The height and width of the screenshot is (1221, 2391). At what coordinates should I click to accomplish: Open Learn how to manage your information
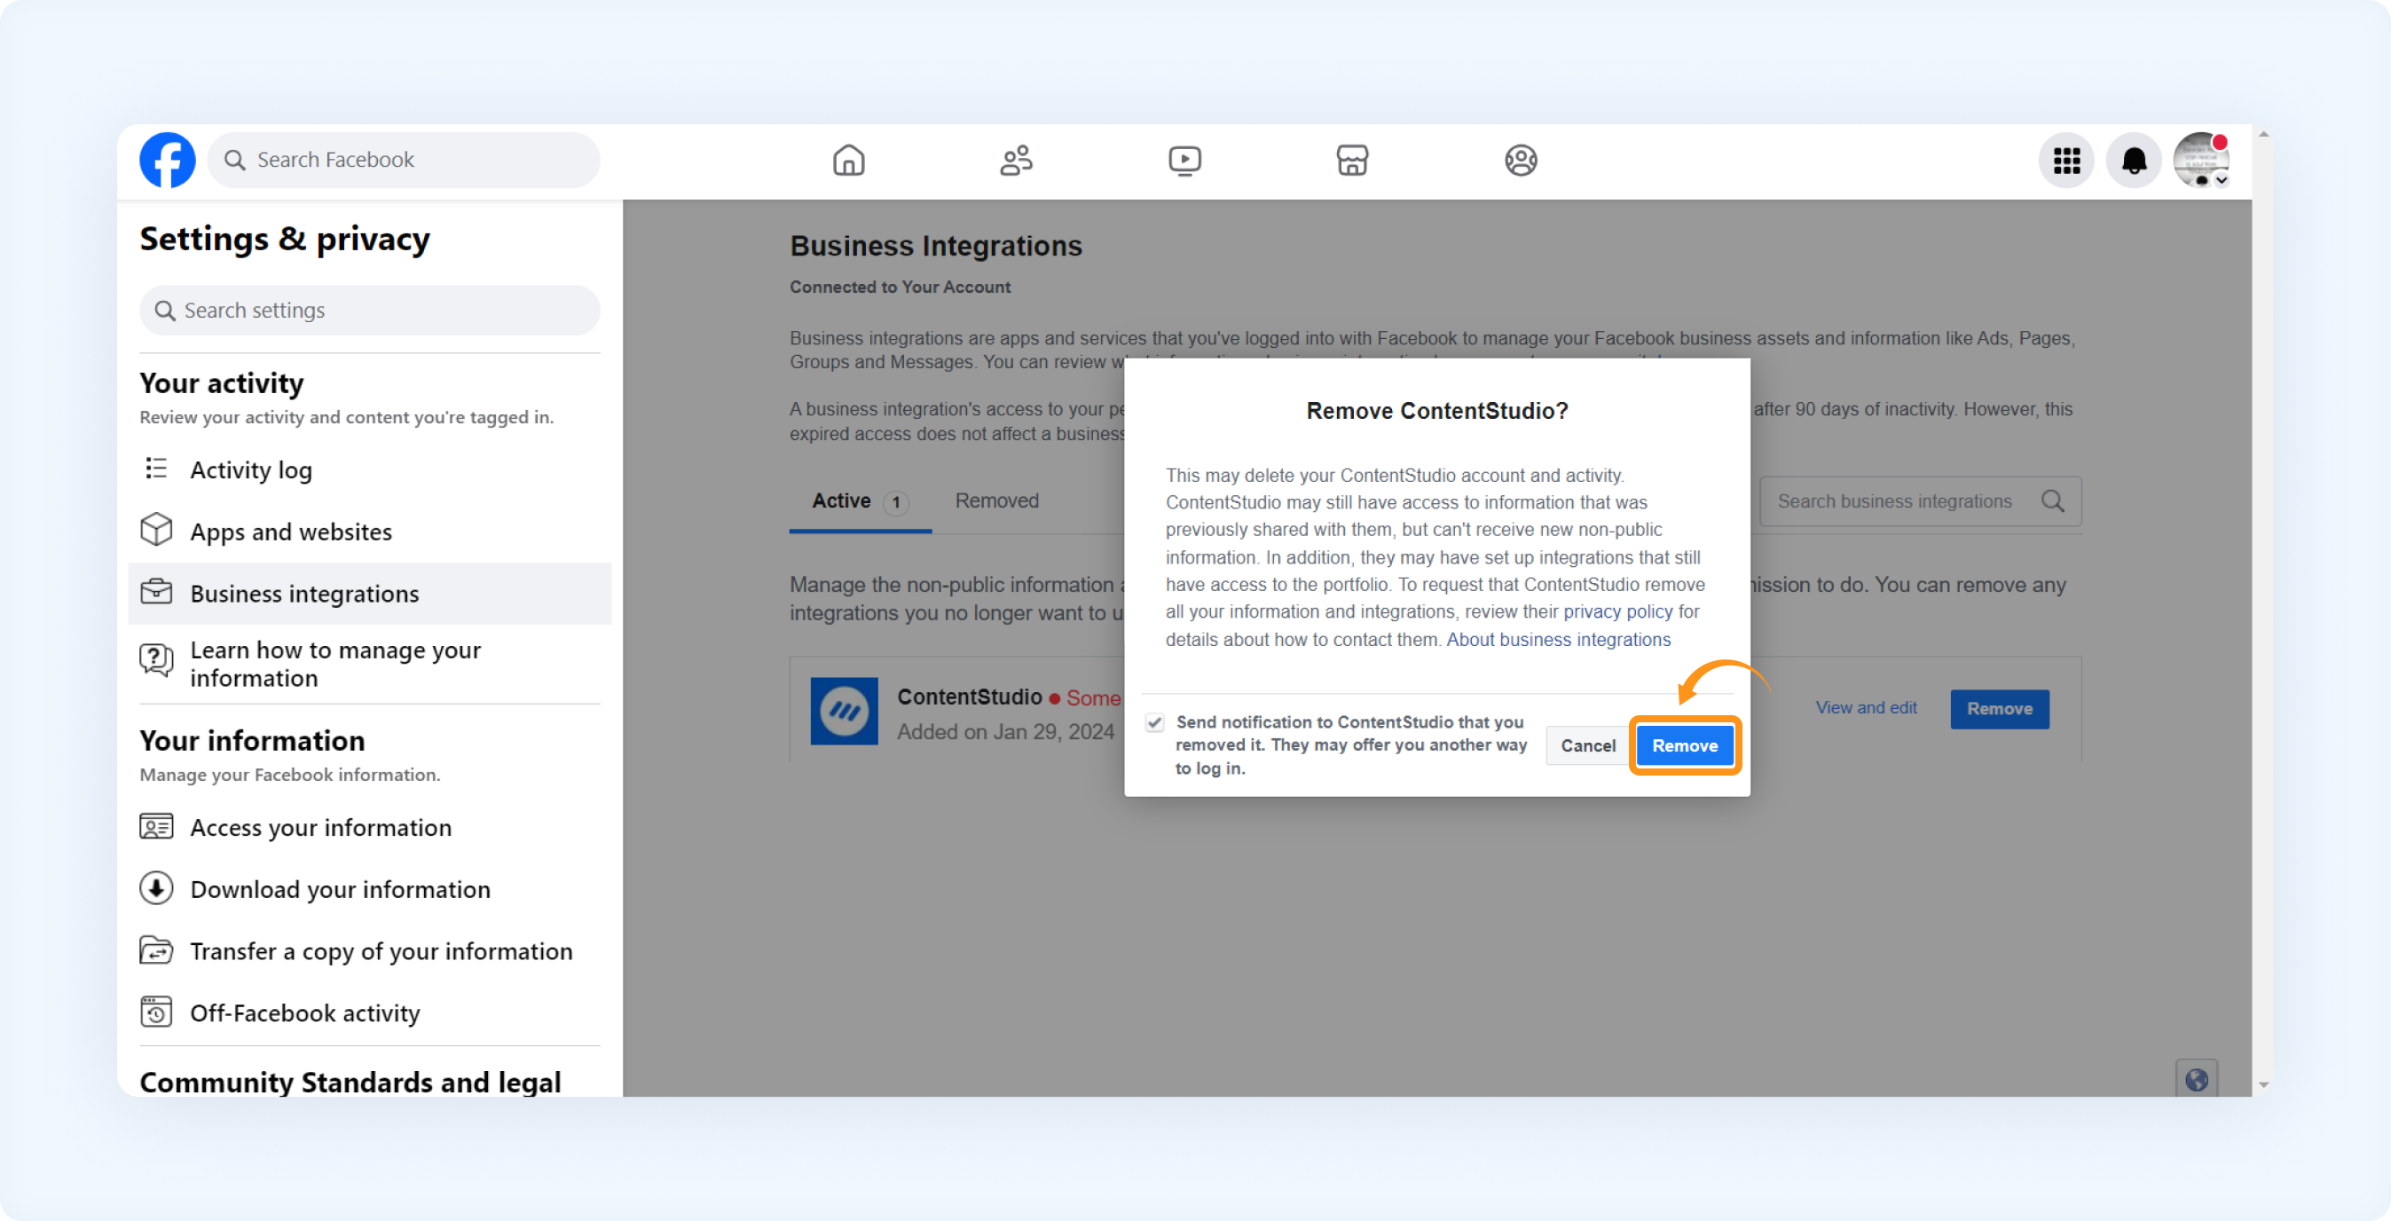(369, 664)
